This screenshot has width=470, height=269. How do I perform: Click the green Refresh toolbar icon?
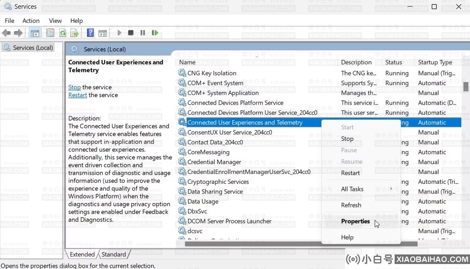coord(62,33)
